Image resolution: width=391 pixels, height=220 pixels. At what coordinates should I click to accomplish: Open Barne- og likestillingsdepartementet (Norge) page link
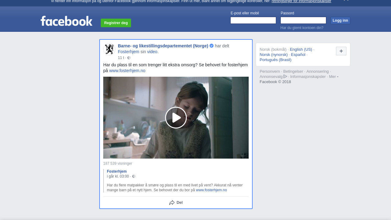(163, 46)
